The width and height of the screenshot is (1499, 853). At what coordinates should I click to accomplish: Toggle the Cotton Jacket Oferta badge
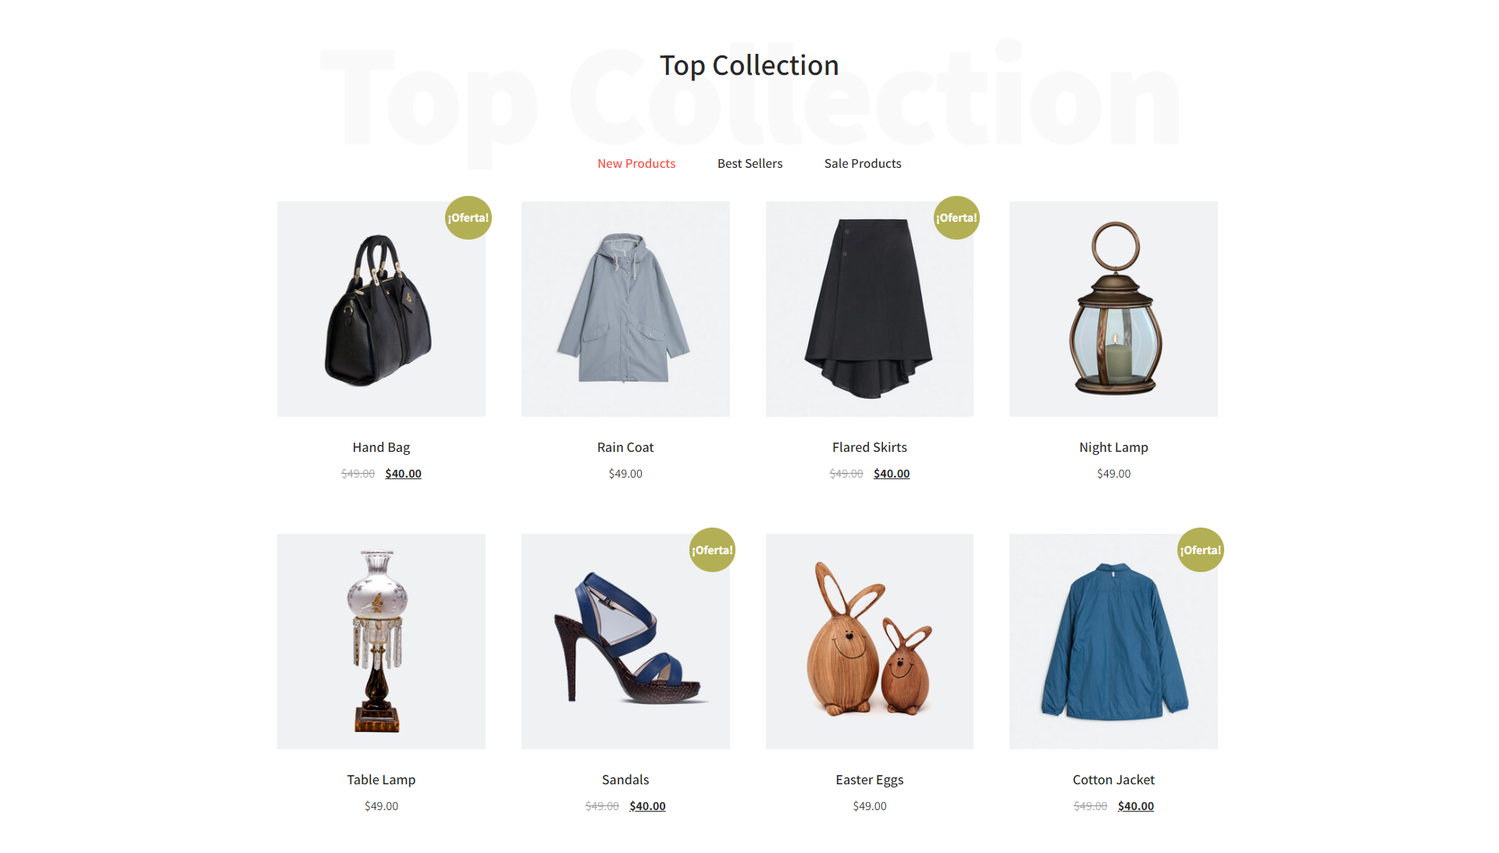(1198, 549)
